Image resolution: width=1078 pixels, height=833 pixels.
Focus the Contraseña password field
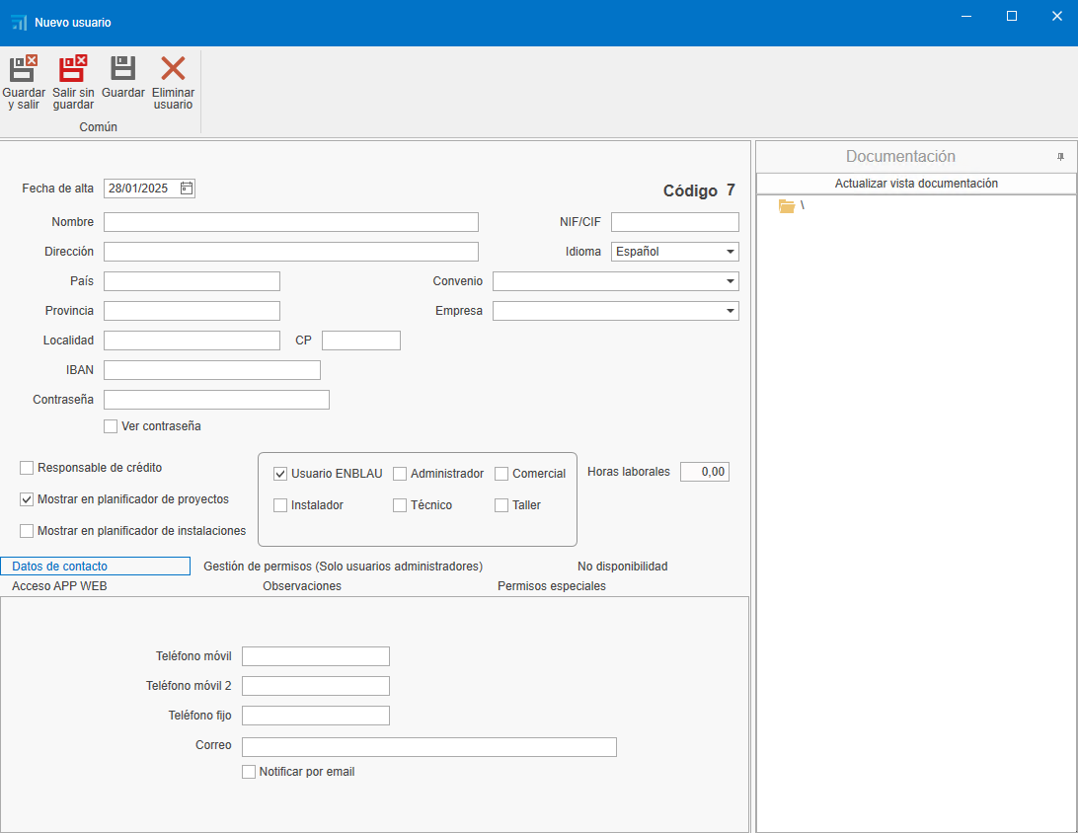point(216,400)
